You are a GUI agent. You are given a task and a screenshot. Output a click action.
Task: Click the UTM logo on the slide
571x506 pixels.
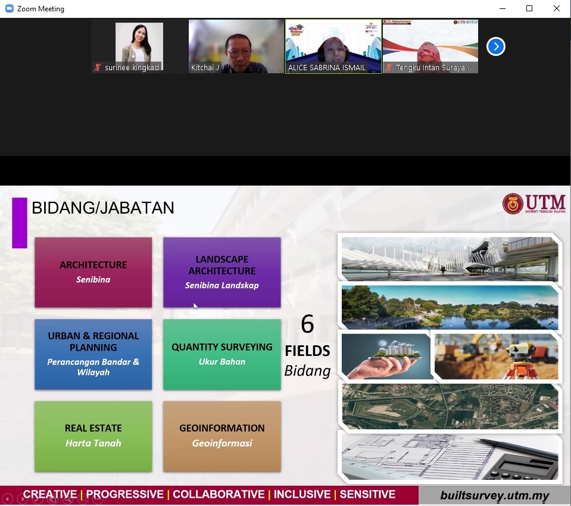[x=533, y=204]
